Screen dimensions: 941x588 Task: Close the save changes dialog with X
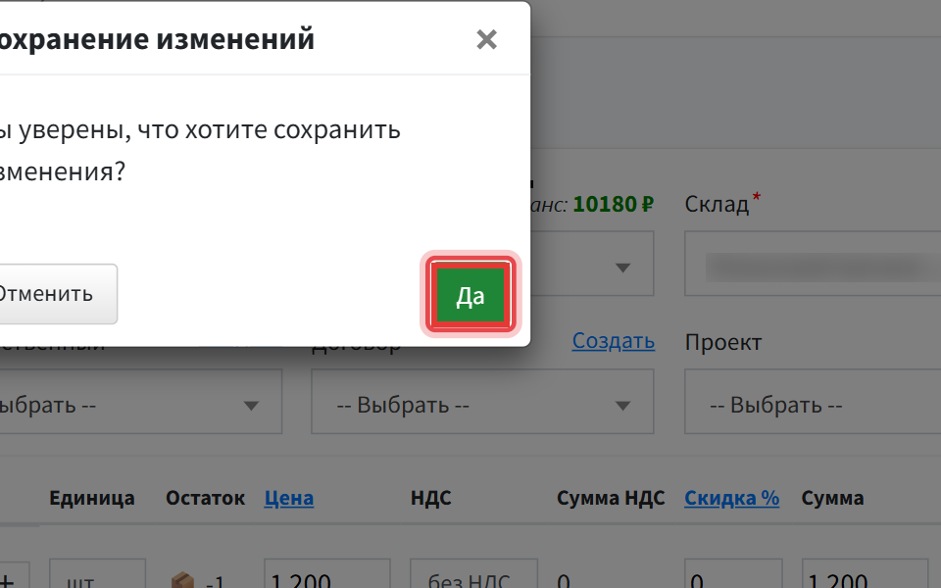click(487, 39)
